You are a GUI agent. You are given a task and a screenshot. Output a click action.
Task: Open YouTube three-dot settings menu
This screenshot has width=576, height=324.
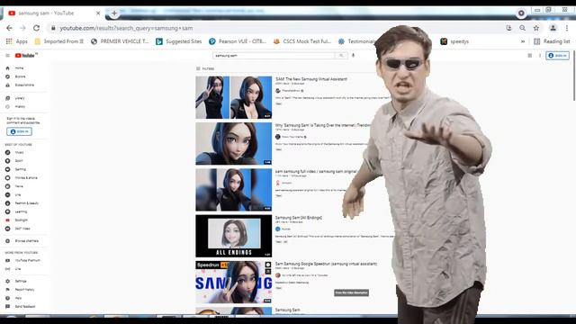click(x=540, y=56)
